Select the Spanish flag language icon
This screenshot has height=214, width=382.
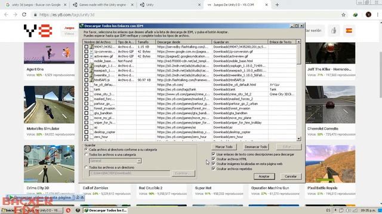click(x=349, y=30)
